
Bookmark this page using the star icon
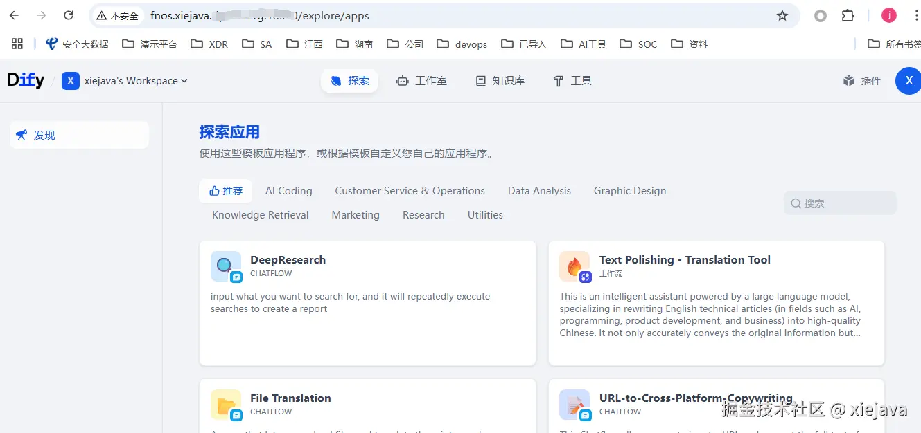coord(782,15)
